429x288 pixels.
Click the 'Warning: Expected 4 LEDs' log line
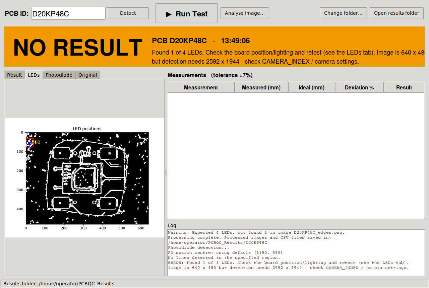tap(256, 232)
